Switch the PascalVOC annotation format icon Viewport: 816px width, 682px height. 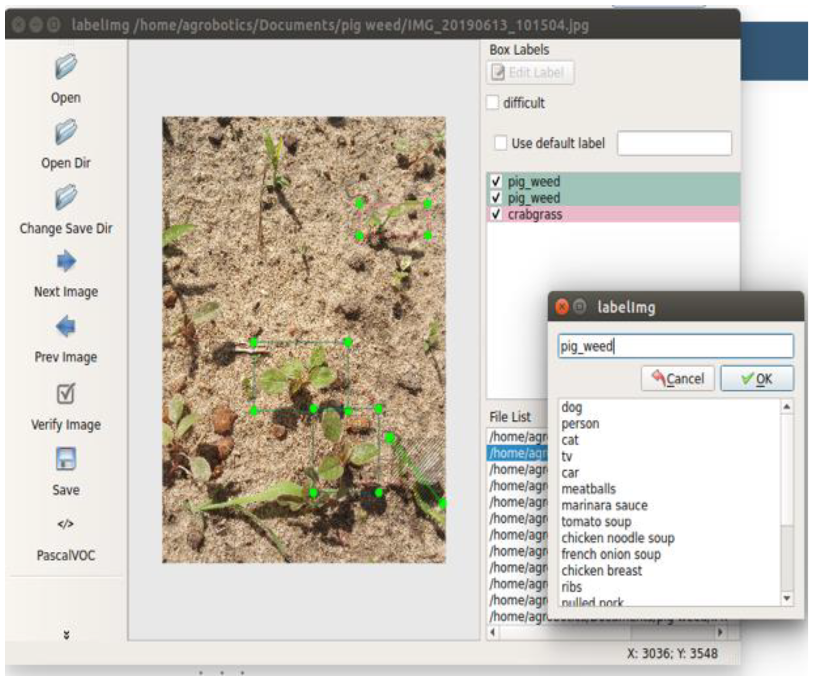click(66, 524)
